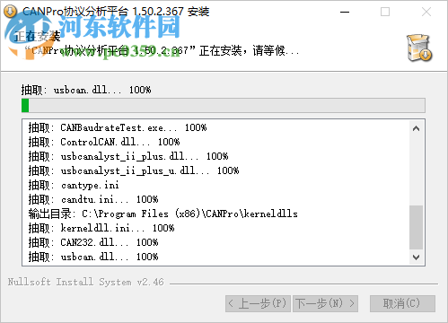Screen dimensions: 448x323
Task: Click the log scrollbar thumb
Action: 416,227
